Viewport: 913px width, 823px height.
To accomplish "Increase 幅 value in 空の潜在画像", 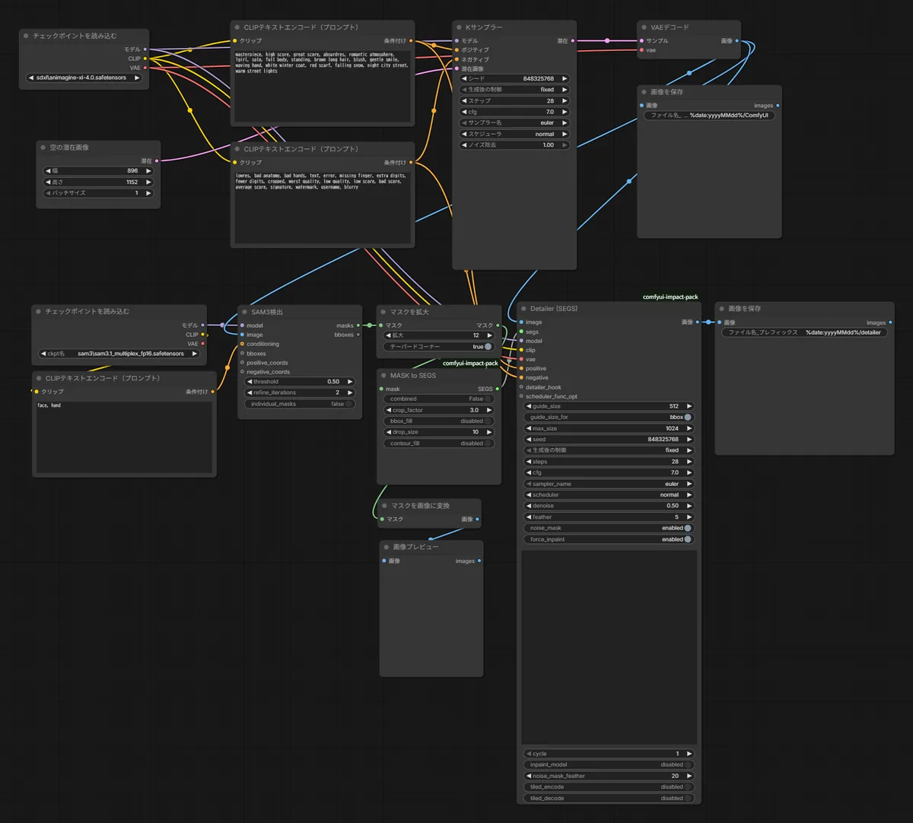I will point(148,171).
